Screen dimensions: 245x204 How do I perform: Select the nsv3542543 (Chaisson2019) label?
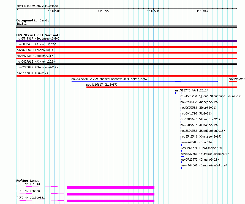coord(201,136)
